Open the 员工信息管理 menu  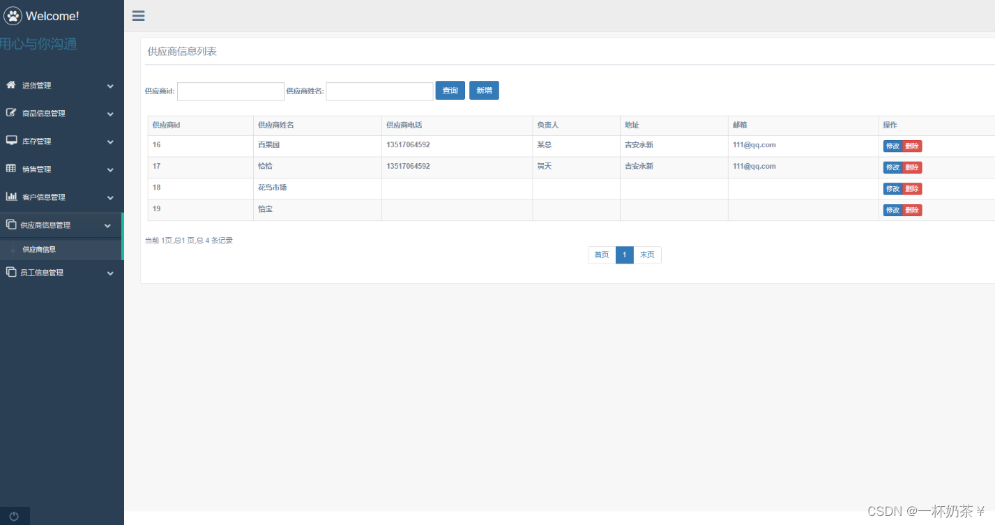pos(61,273)
